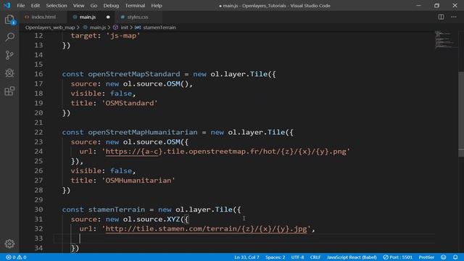Open the Explorer view in activity bar
This screenshot has height=261, width=464.
pos(9,20)
